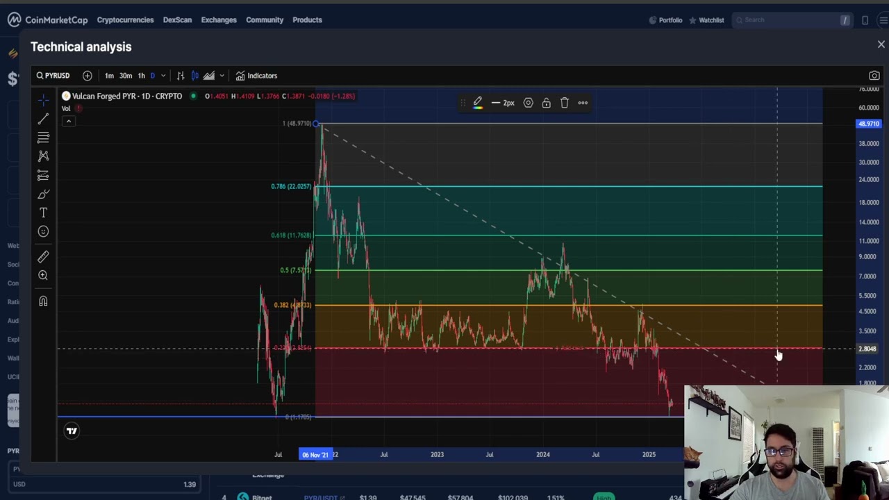
Task: Set interval to 1h
Action: [141, 76]
